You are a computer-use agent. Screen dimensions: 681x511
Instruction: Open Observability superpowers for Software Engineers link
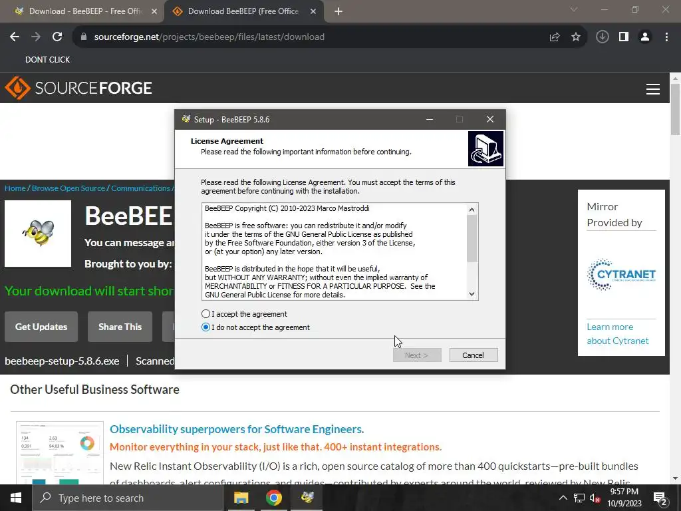click(x=237, y=429)
